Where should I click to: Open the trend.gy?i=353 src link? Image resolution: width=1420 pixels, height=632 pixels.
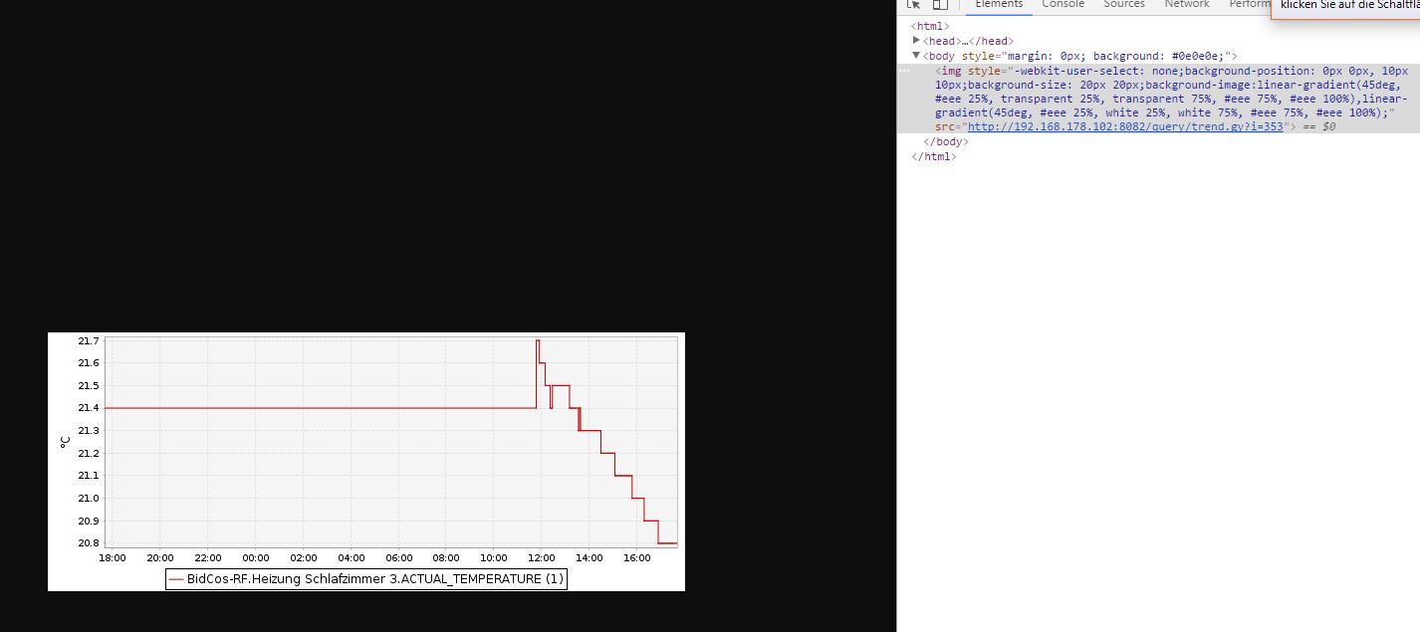(x=1125, y=127)
